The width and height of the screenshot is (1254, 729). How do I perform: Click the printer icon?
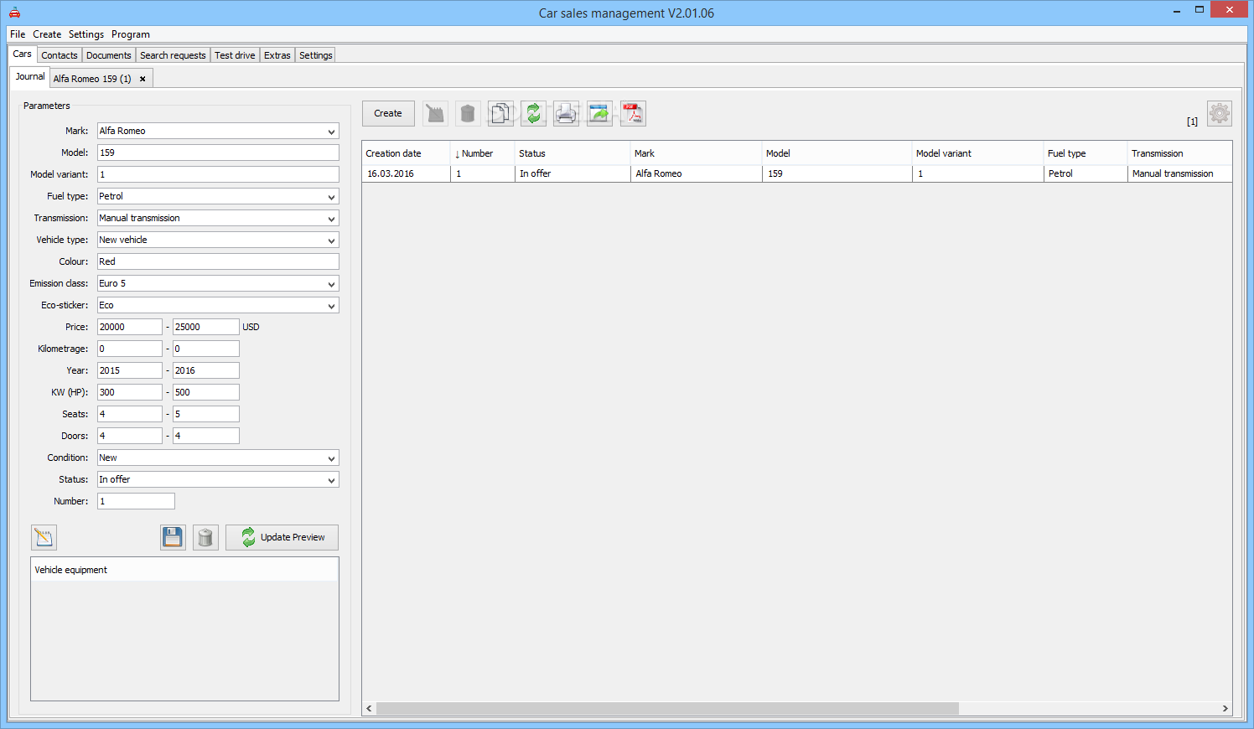[567, 113]
